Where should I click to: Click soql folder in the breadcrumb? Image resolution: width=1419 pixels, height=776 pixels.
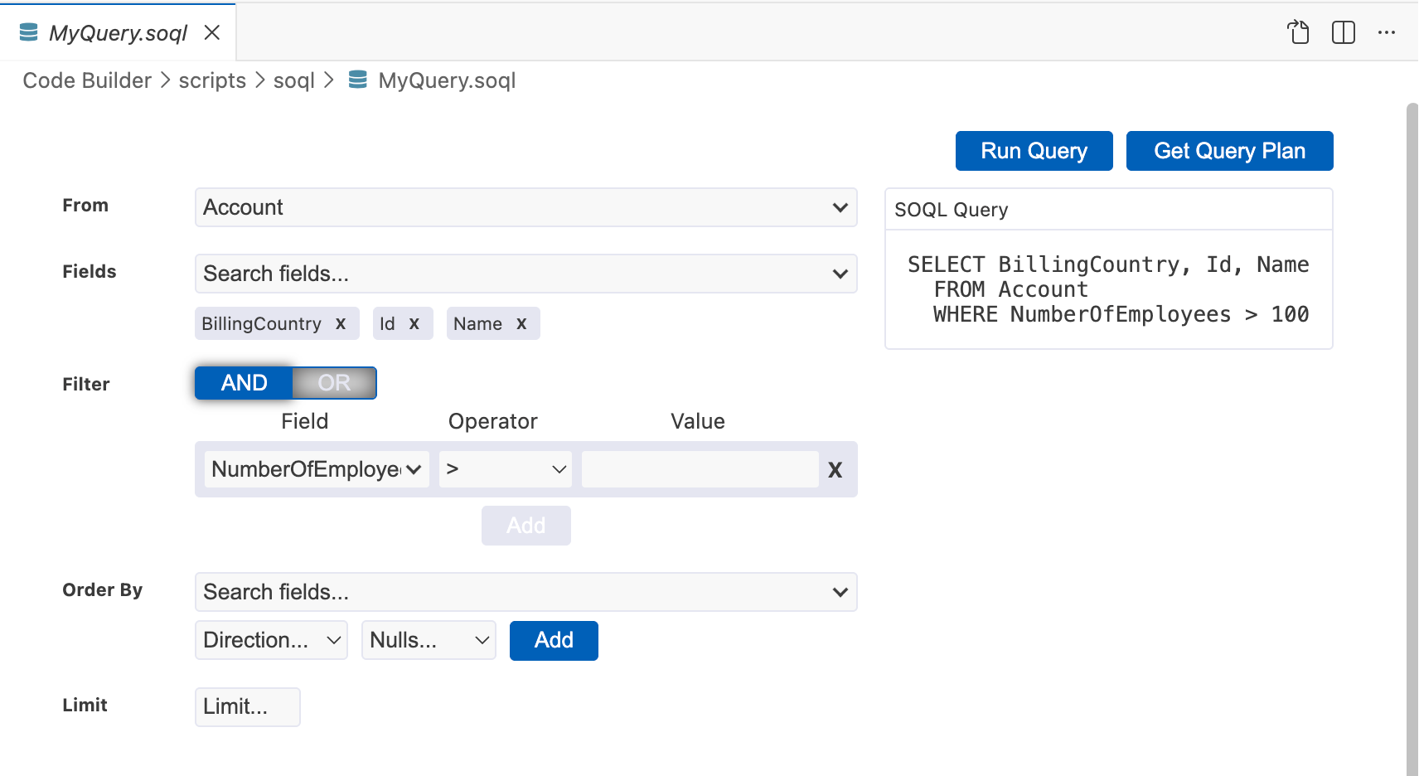point(294,80)
